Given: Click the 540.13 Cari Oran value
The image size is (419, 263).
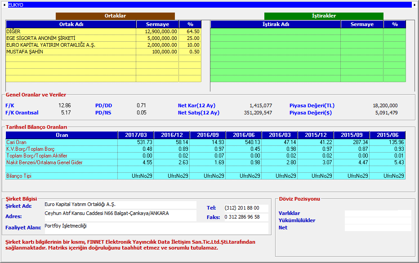Looking at the screenshot, I should (253, 142).
